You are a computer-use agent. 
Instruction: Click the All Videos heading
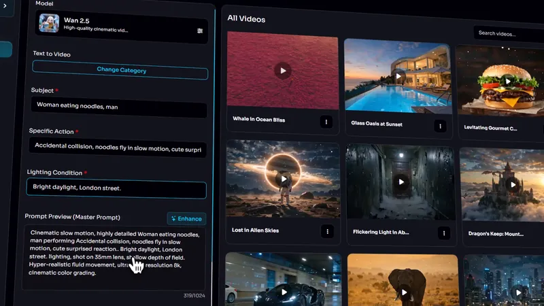(246, 19)
